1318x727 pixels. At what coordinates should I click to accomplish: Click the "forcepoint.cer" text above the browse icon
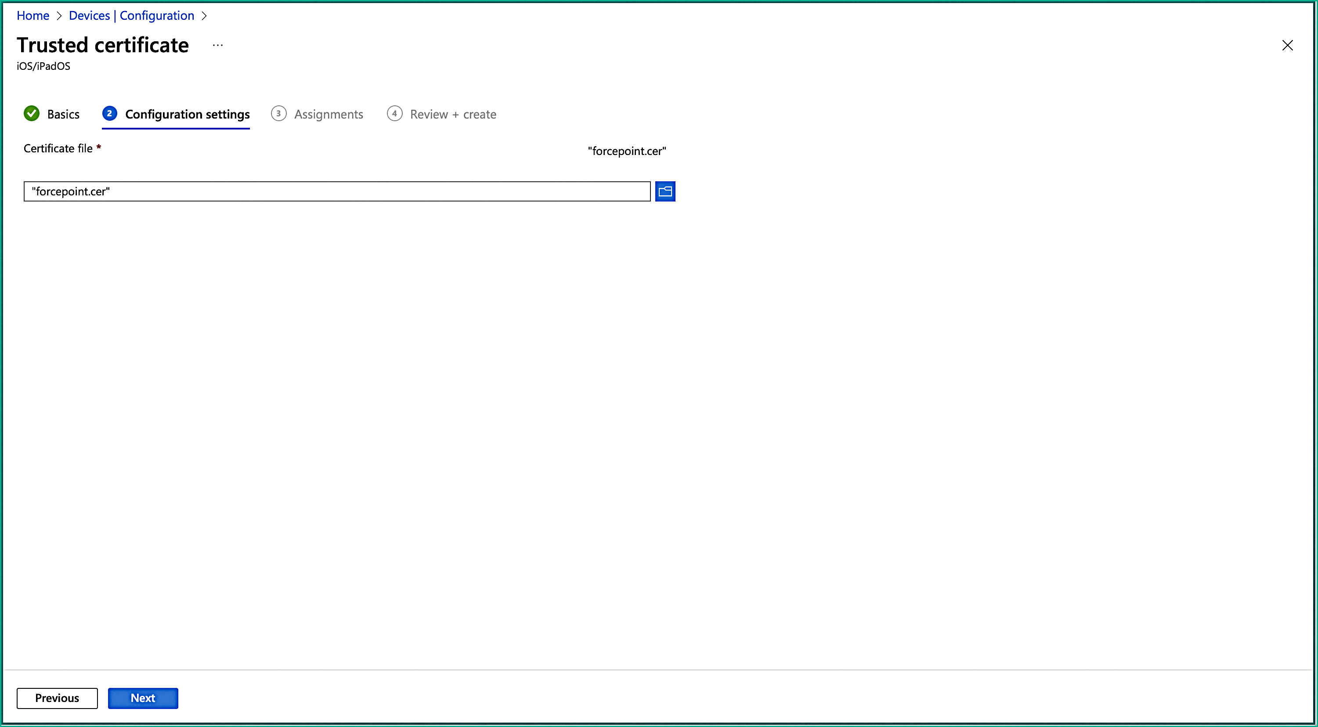pos(627,151)
